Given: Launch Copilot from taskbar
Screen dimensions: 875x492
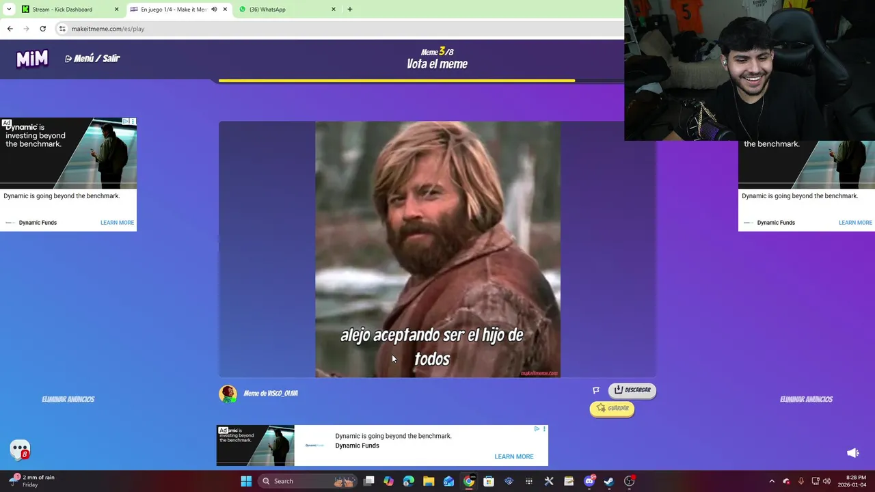Looking at the screenshot, I should tap(389, 481).
